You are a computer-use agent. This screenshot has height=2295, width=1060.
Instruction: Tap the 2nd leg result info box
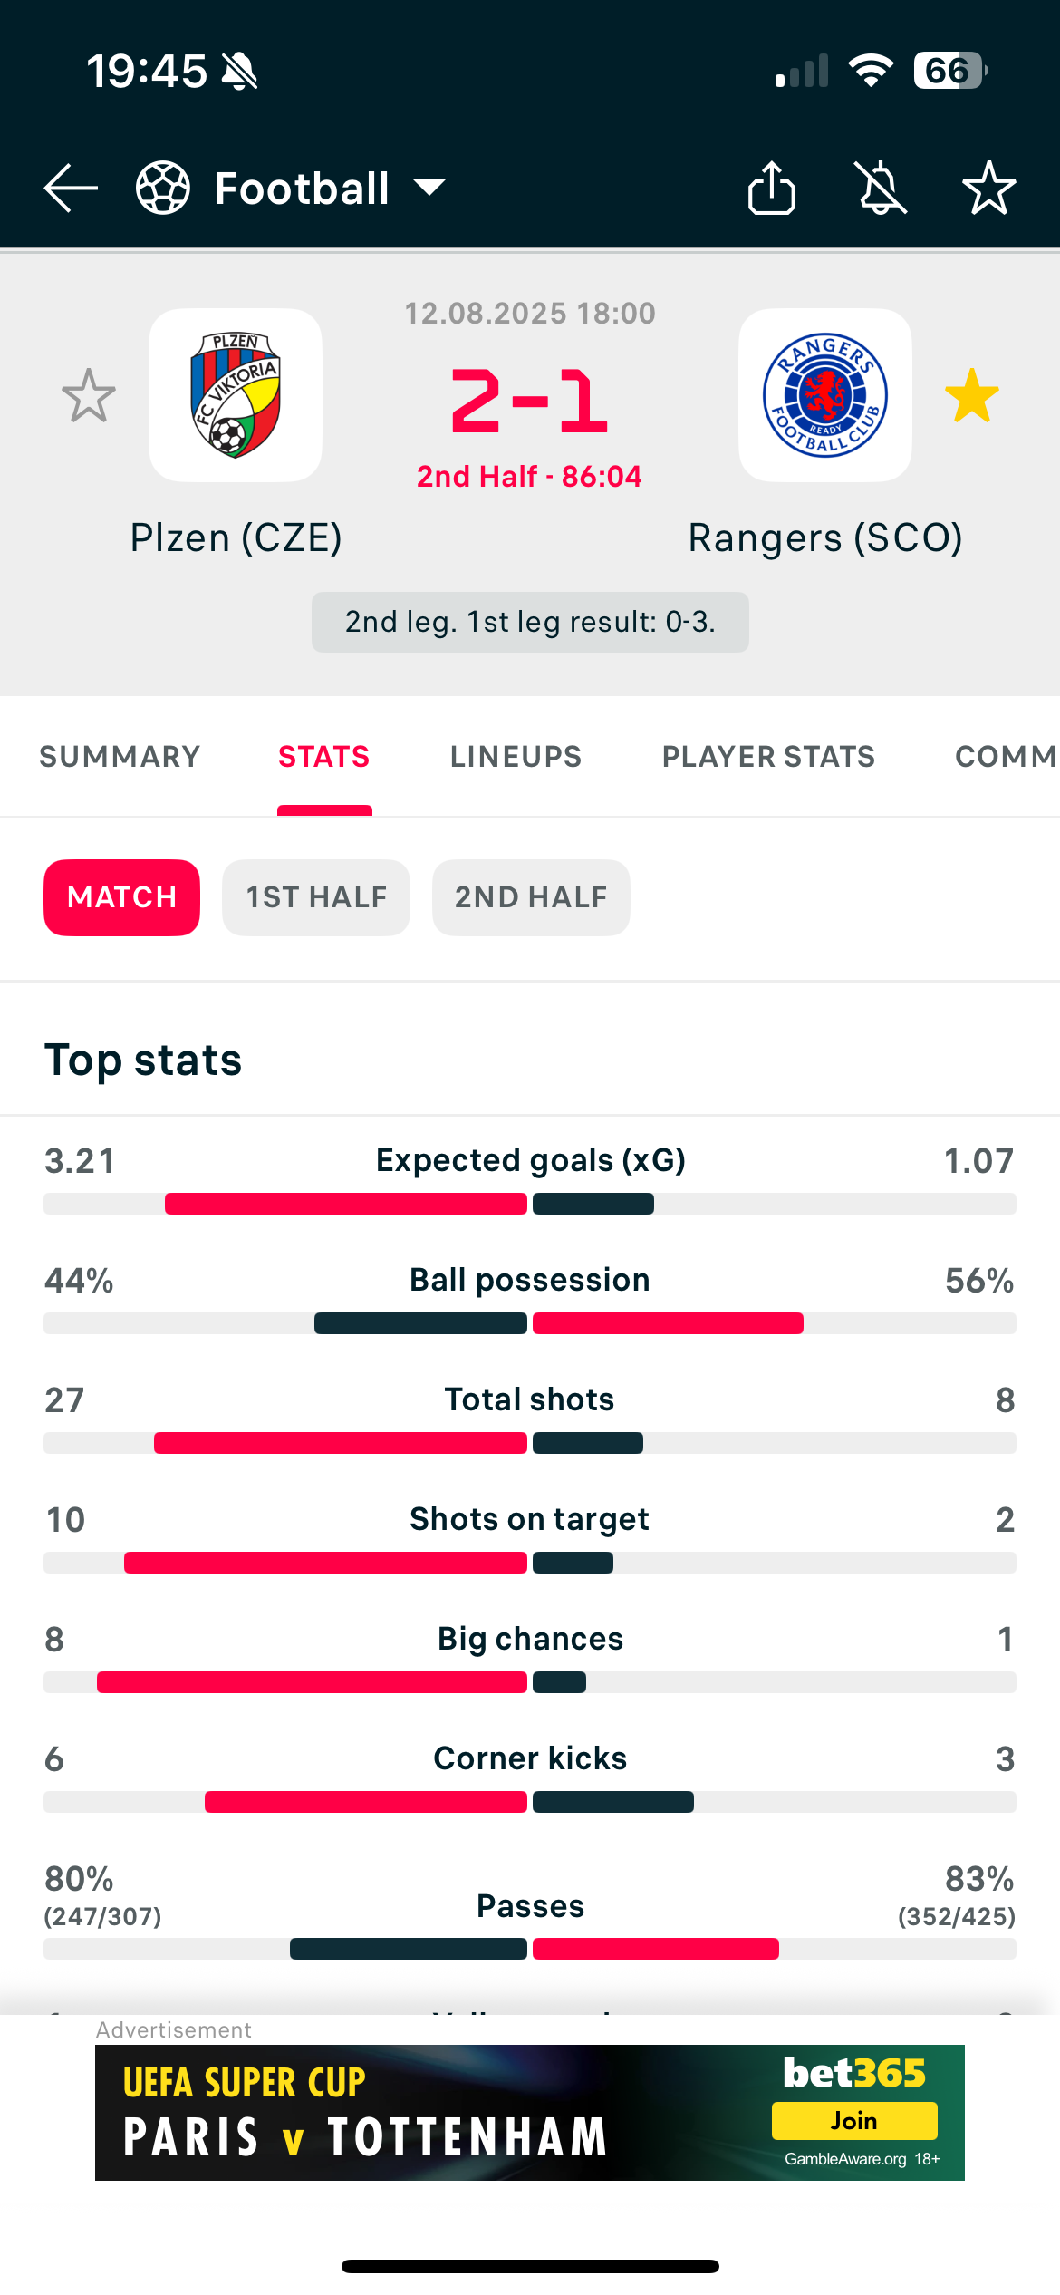click(530, 622)
